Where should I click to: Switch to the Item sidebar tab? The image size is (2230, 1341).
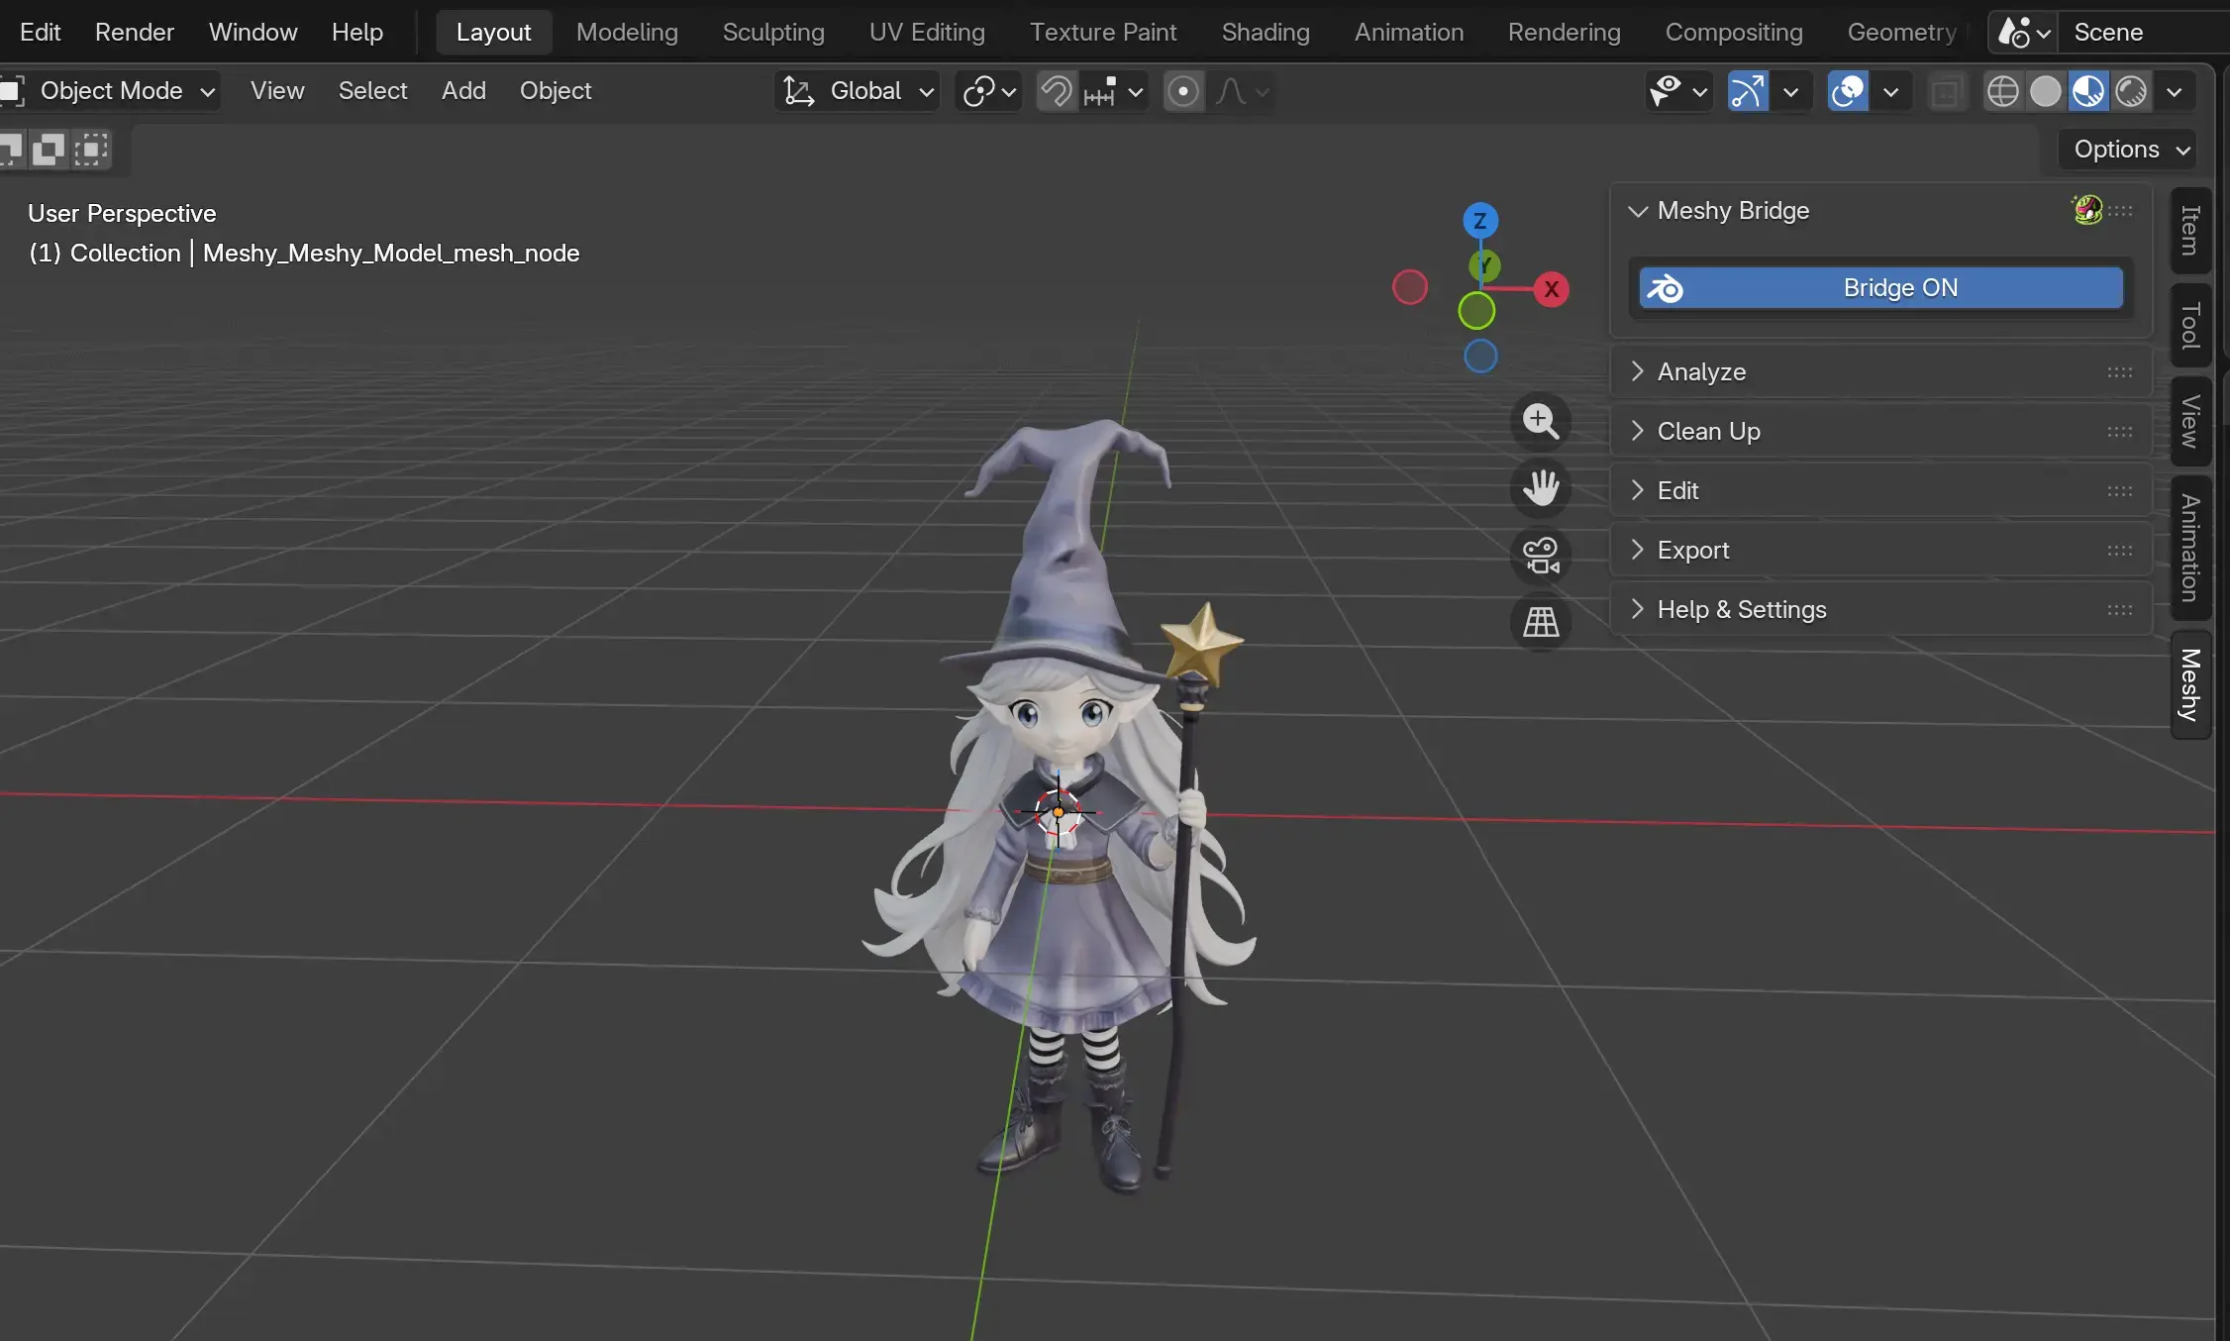[x=2189, y=230]
